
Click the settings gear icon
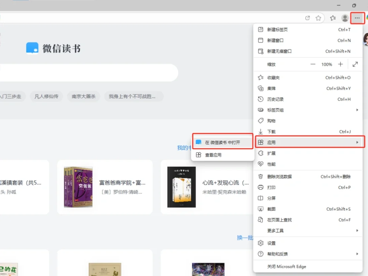click(260, 243)
